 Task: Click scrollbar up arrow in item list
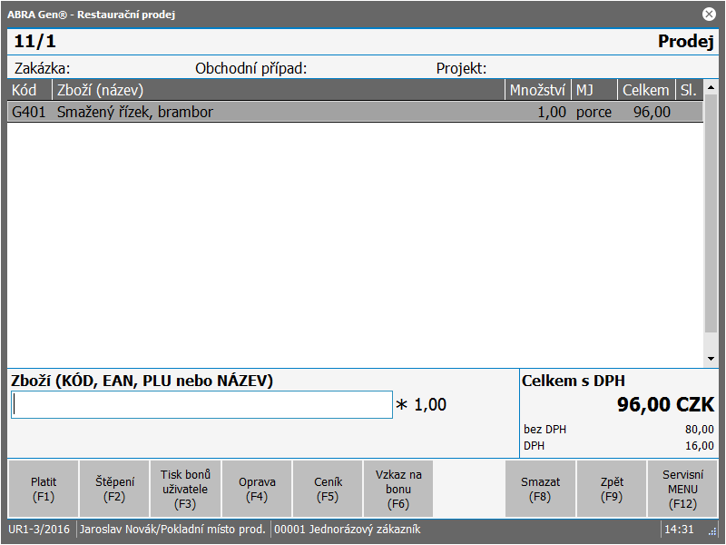coord(711,89)
